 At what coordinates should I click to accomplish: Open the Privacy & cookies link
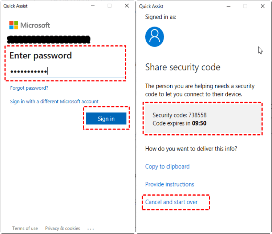pyautogui.click(x=62, y=229)
